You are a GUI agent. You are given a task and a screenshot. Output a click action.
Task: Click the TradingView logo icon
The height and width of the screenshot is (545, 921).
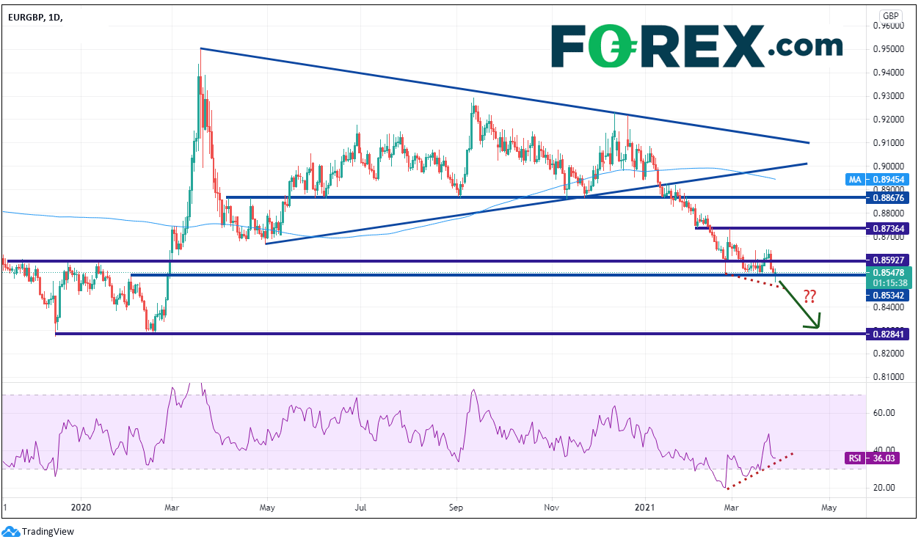[x=11, y=531]
